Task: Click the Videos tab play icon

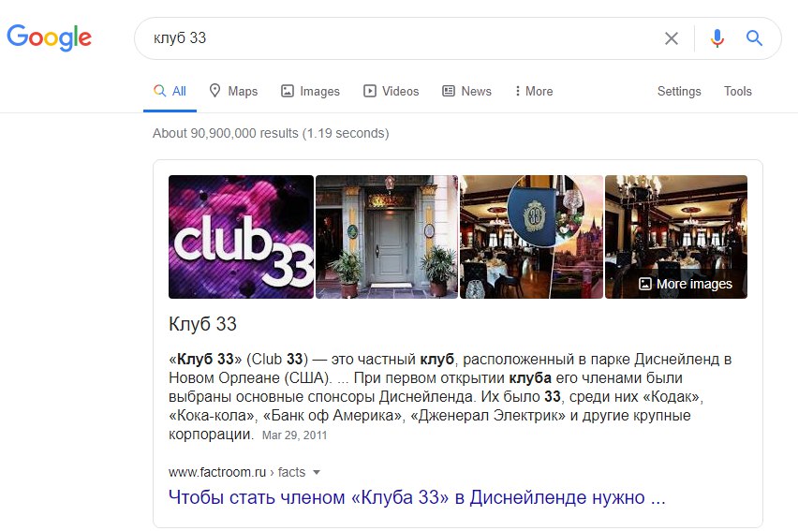Action: click(x=369, y=91)
